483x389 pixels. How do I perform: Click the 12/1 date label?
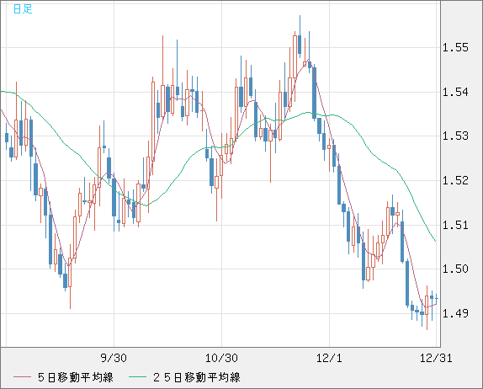(x=329, y=358)
